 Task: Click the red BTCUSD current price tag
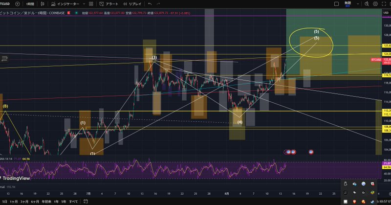[376, 60]
